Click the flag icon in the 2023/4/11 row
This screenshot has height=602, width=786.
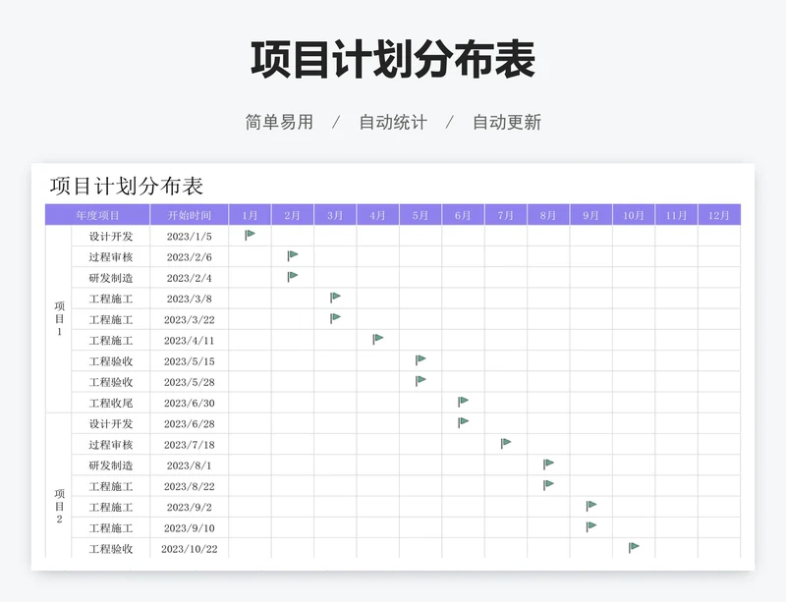point(378,339)
